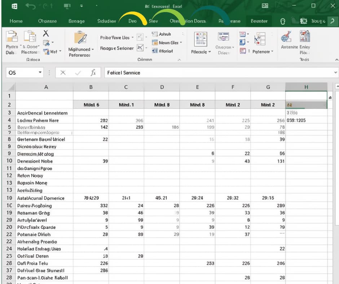
Task: Switch to the Home ribbon tab
Action: [16, 21]
